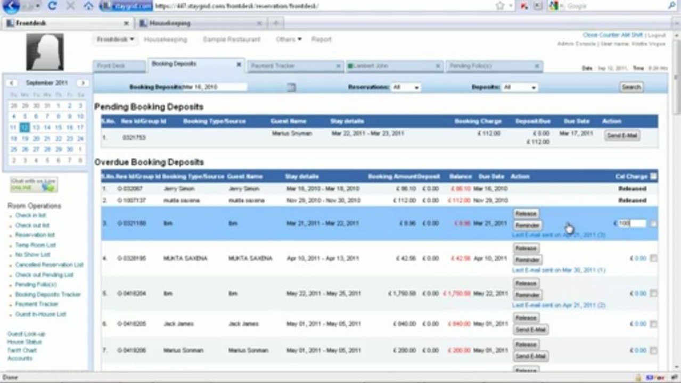Click the user profile silhouette image

point(45,52)
